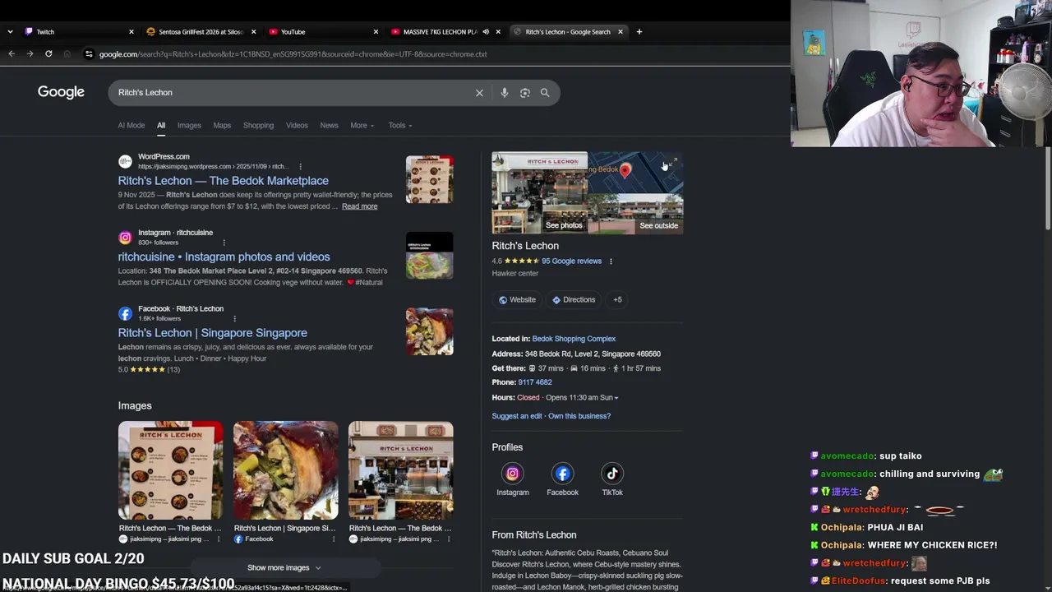Click the phone number 9117 4682

535,382
